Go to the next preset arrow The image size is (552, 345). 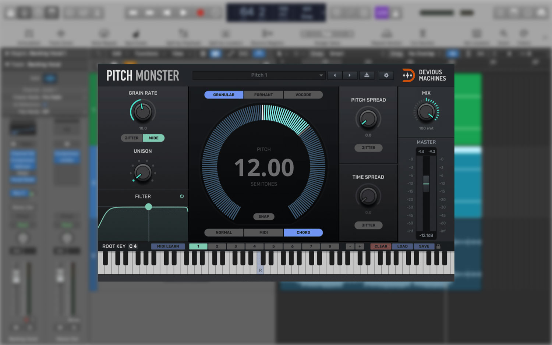point(349,75)
